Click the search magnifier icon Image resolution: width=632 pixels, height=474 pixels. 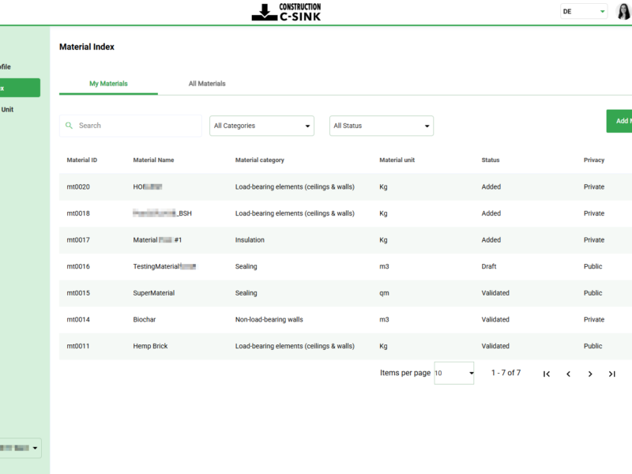[x=69, y=126]
